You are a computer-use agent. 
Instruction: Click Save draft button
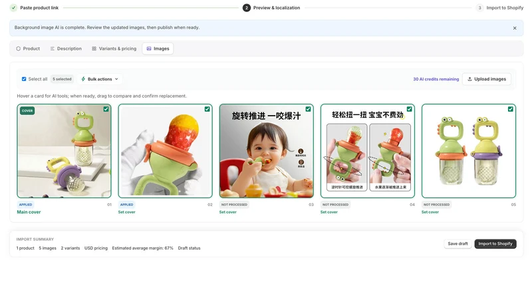coord(458,244)
